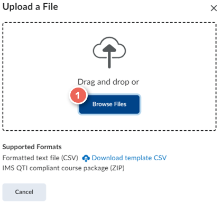Image resolution: width=222 pixels, height=203 pixels.
Task: Click the Files word on the blue button
Action: click(120, 104)
